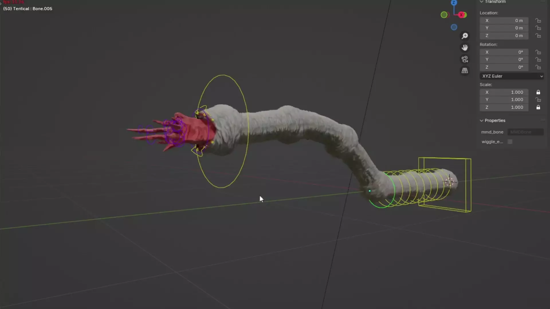Click the Rotation X value field
The image size is (550, 309).
click(504, 52)
